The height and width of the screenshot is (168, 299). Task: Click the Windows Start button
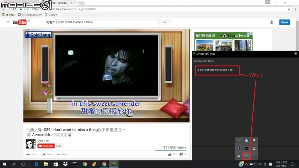click(x=5, y=164)
